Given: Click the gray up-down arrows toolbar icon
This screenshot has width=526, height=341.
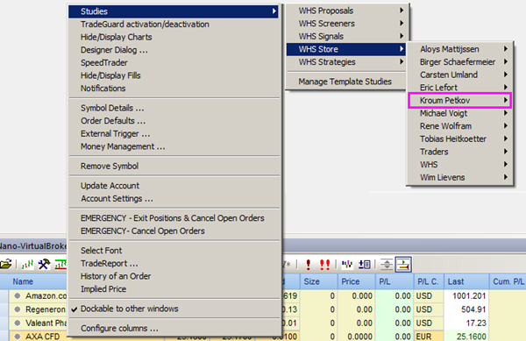Looking at the screenshot, I should (387, 265).
